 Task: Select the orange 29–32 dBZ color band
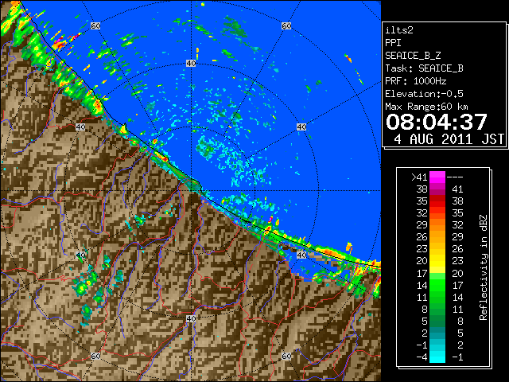pos(437,225)
